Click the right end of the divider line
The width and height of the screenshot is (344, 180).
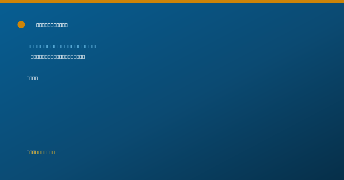click(325, 136)
